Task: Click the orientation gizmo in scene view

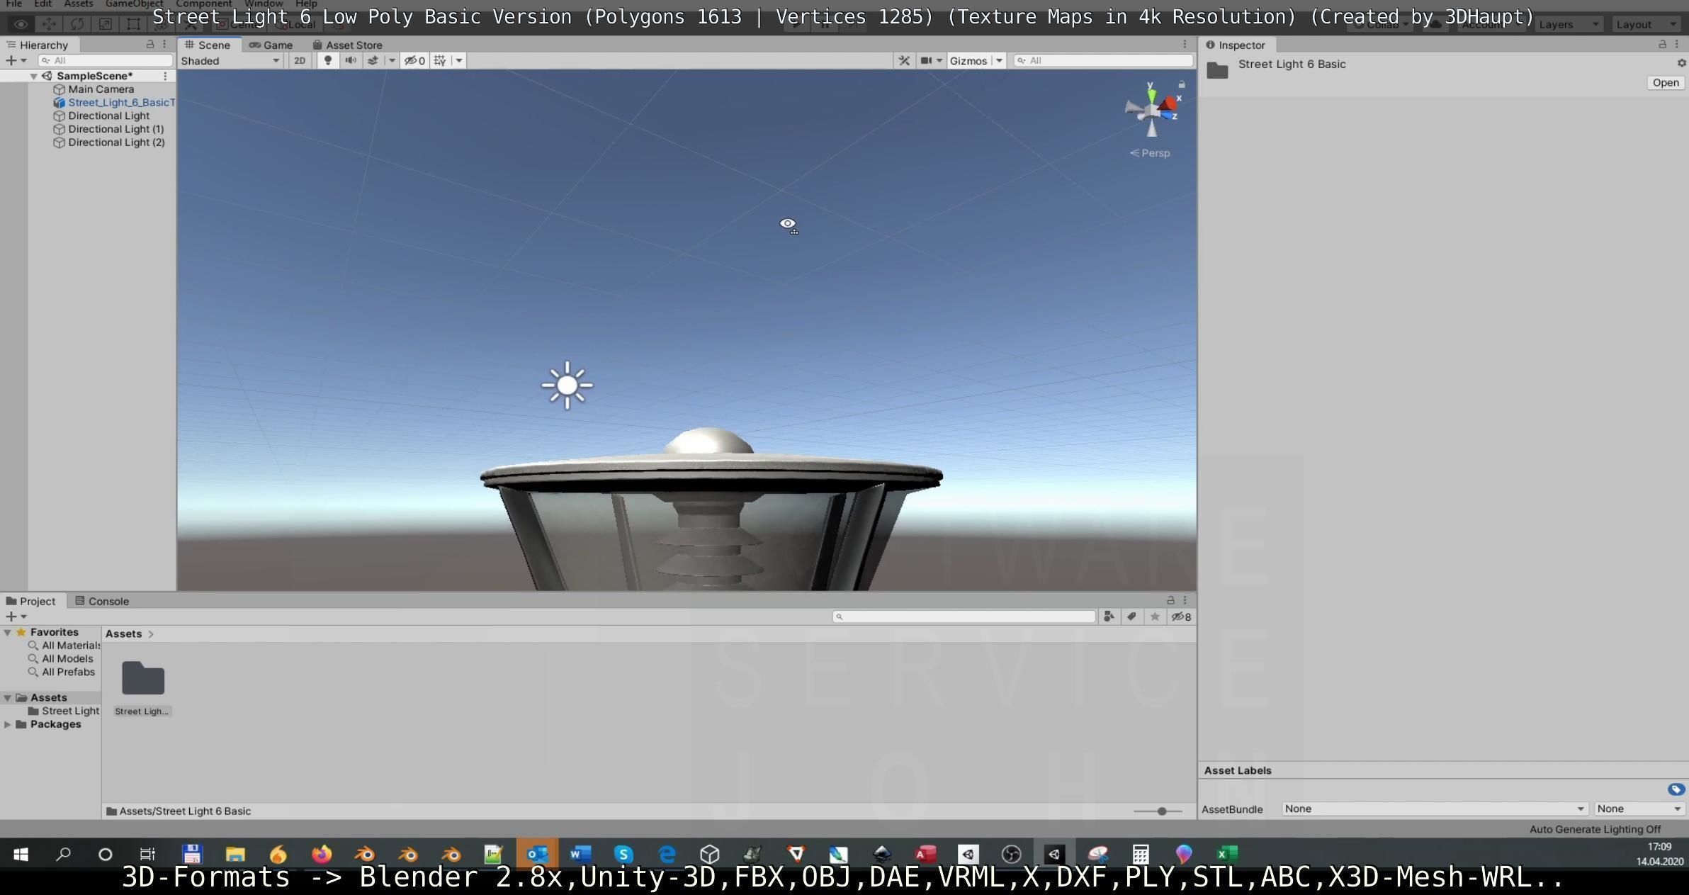Action: (x=1152, y=110)
